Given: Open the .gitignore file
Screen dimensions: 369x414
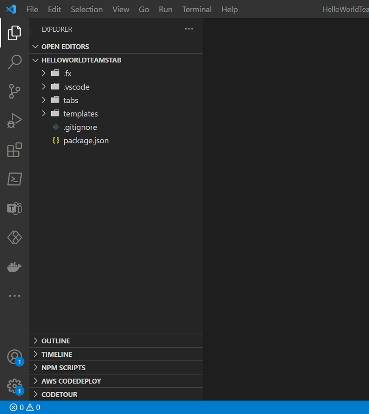Looking at the screenshot, I should (x=80, y=127).
